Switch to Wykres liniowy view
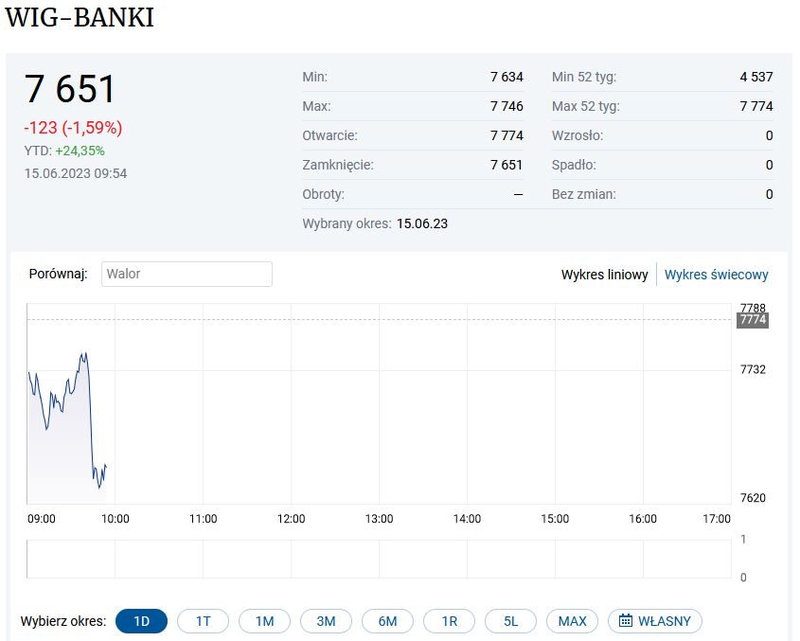 tap(605, 275)
